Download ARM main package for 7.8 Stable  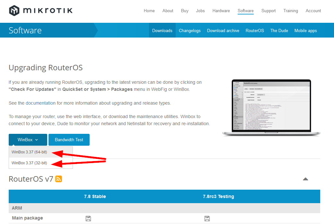pyautogui.click(x=88, y=218)
